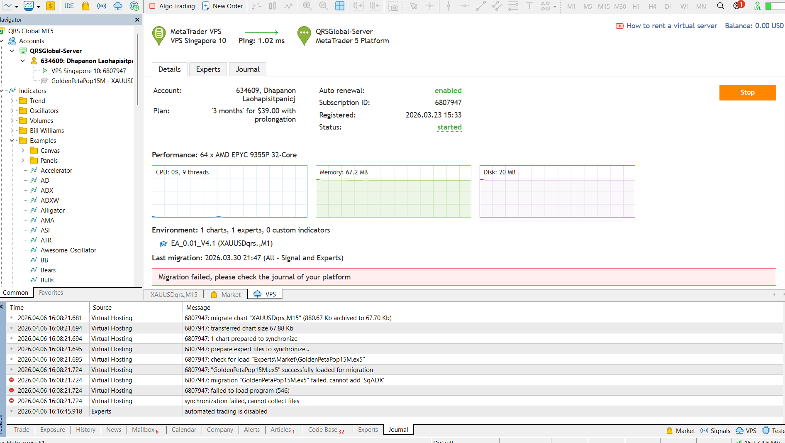Click the Zoom In magnifier icon
The width and height of the screenshot is (785, 443).
click(x=307, y=6)
